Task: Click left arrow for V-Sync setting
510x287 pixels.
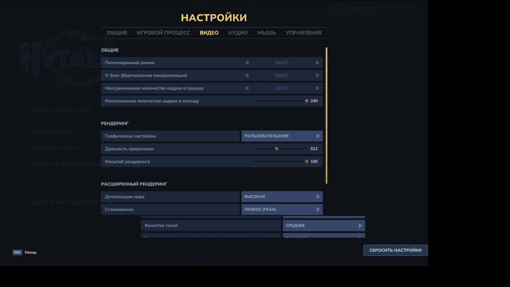Action: (247, 75)
